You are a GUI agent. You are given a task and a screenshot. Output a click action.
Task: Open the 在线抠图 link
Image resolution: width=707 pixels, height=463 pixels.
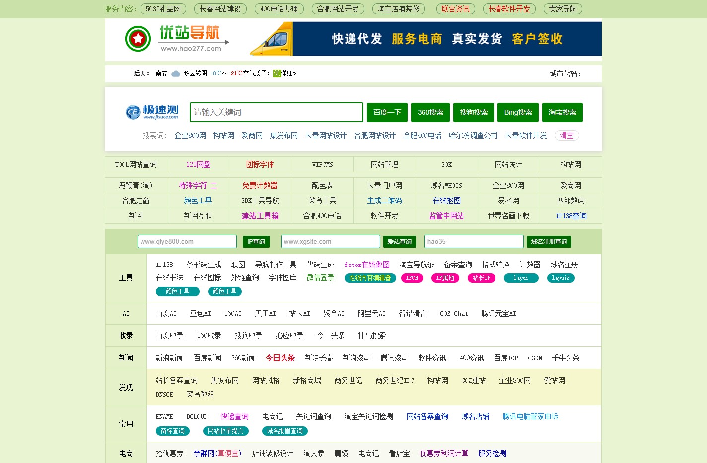point(447,200)
